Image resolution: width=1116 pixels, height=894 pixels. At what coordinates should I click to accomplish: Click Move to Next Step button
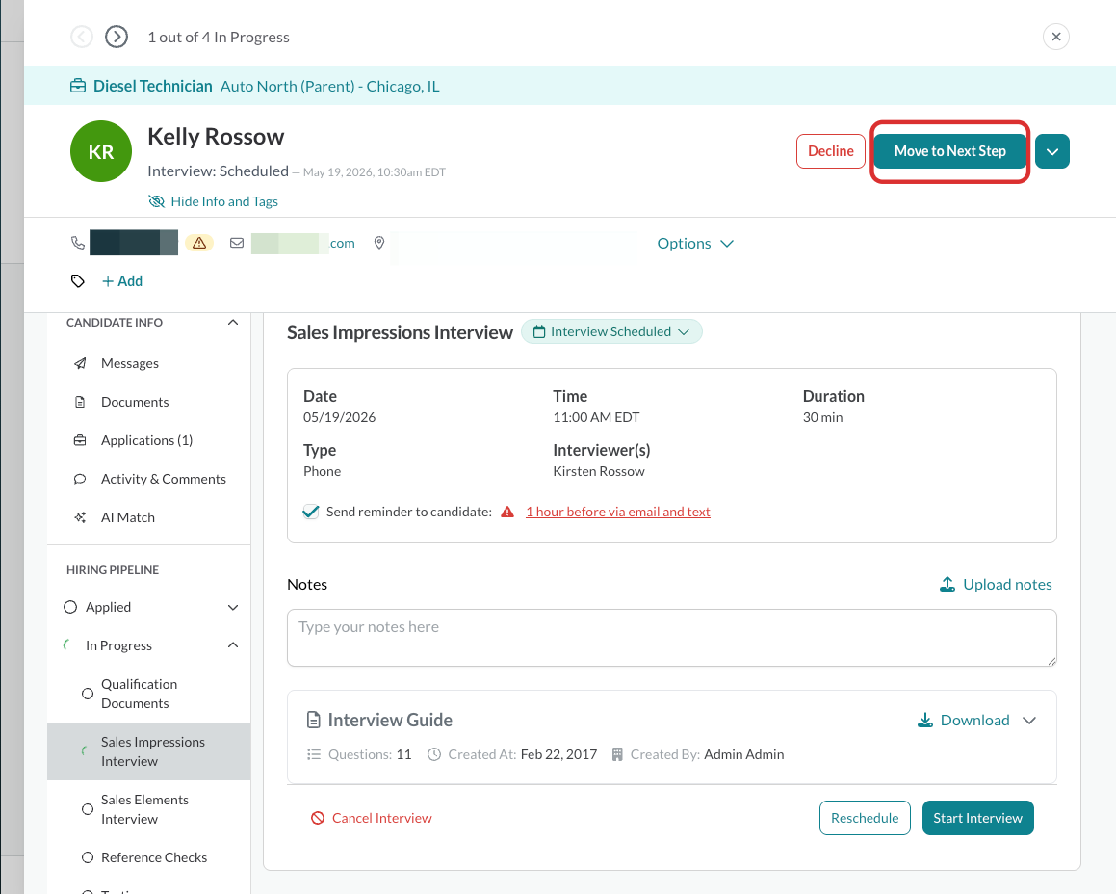[950, 151]
